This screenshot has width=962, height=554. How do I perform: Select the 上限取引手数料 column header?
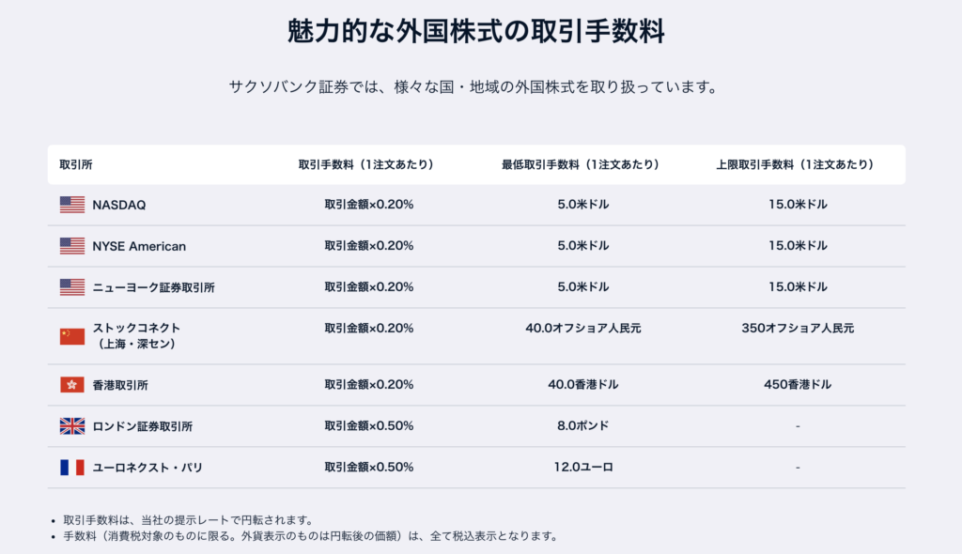tap(795, 164)
